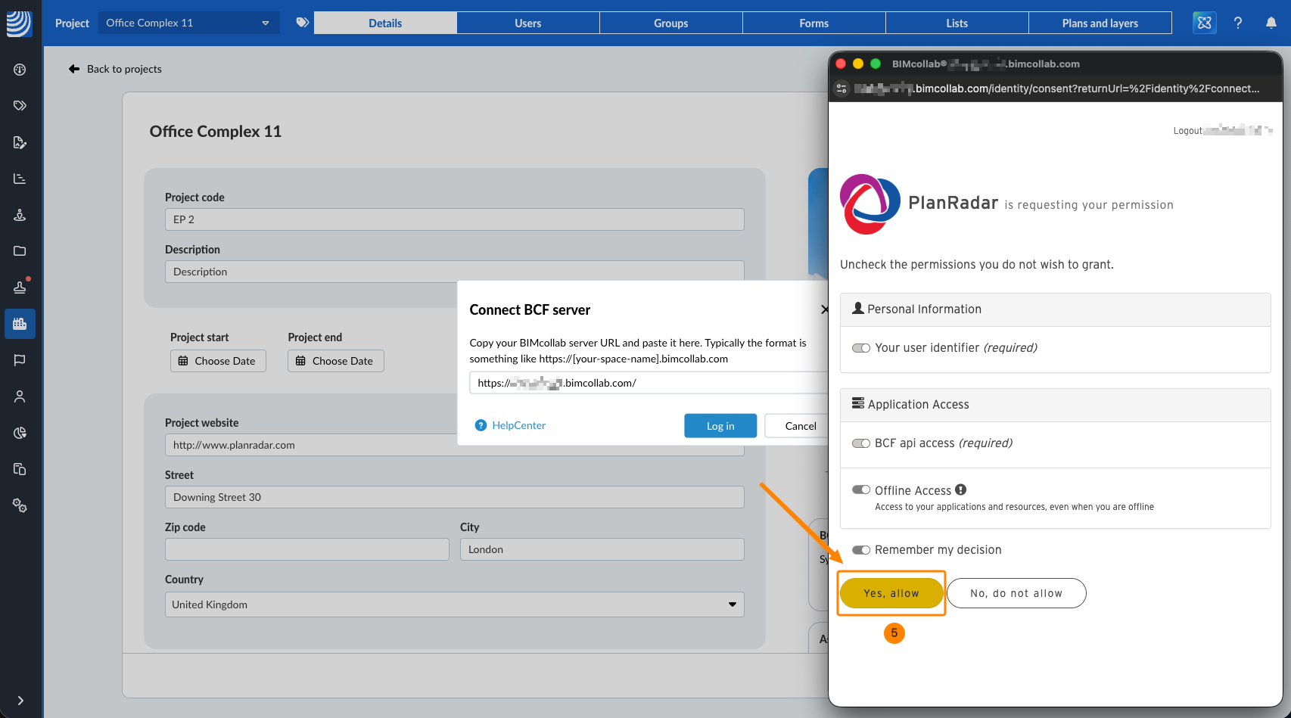Click the Logout link in popup

(1187, 131)
